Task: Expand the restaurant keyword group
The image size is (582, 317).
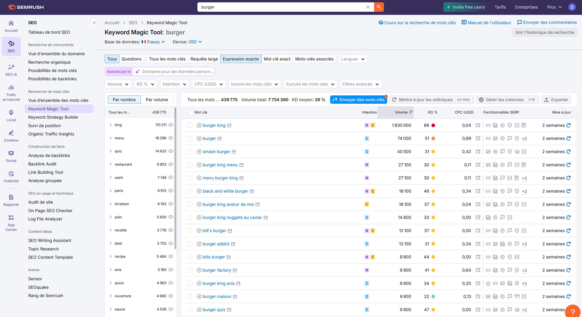Action: 111,164
